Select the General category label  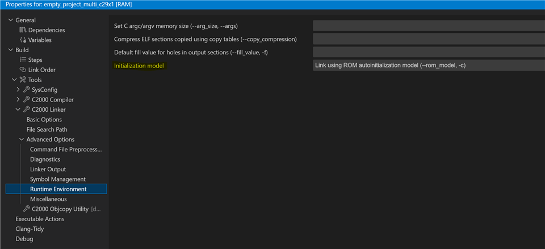click(26, 20)
